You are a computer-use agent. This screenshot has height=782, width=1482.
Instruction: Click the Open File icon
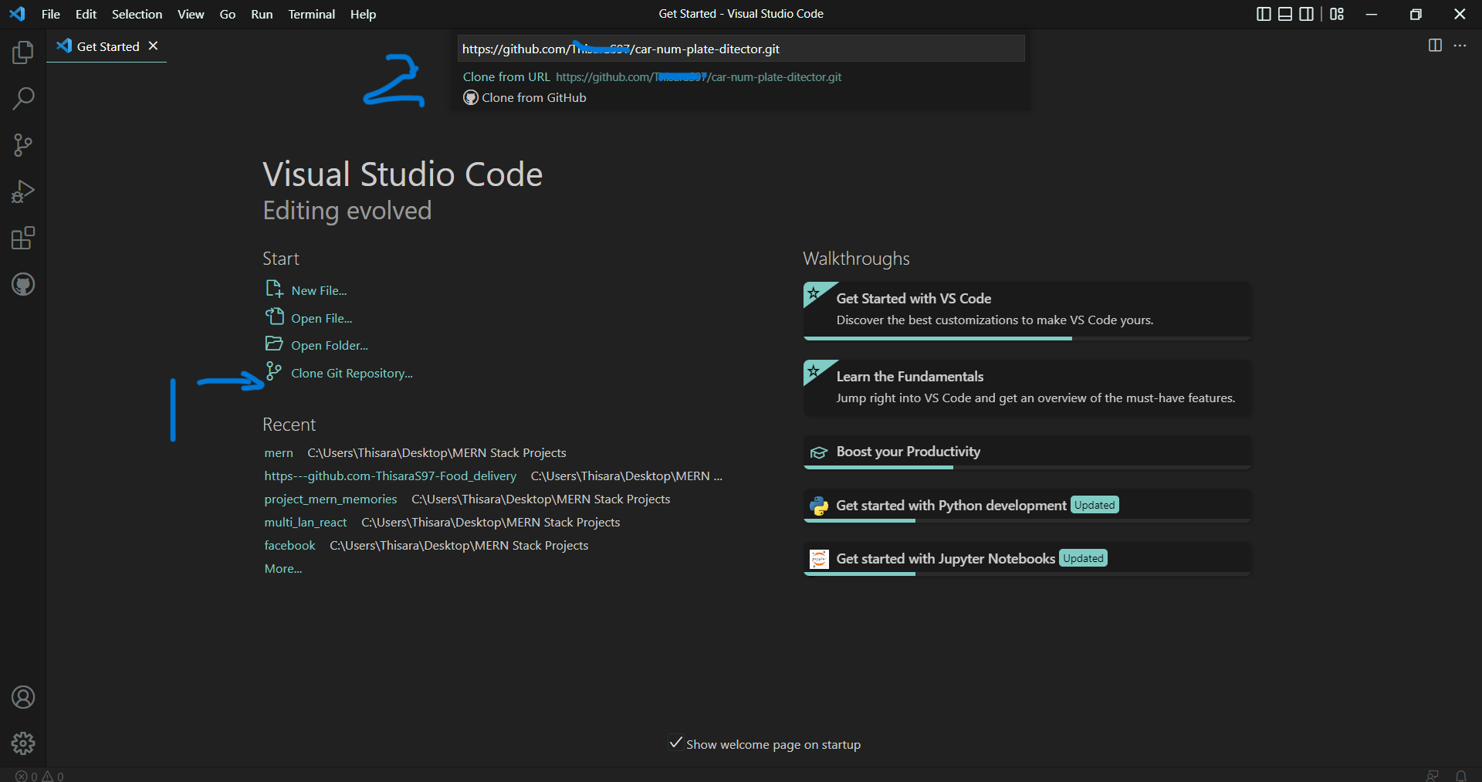coord(274,317)
